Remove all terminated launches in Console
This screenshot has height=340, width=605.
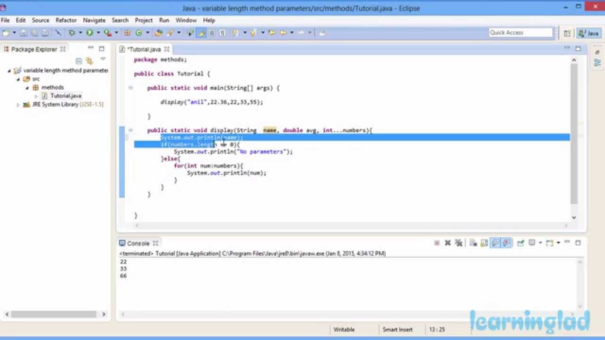tap(458, 243)
